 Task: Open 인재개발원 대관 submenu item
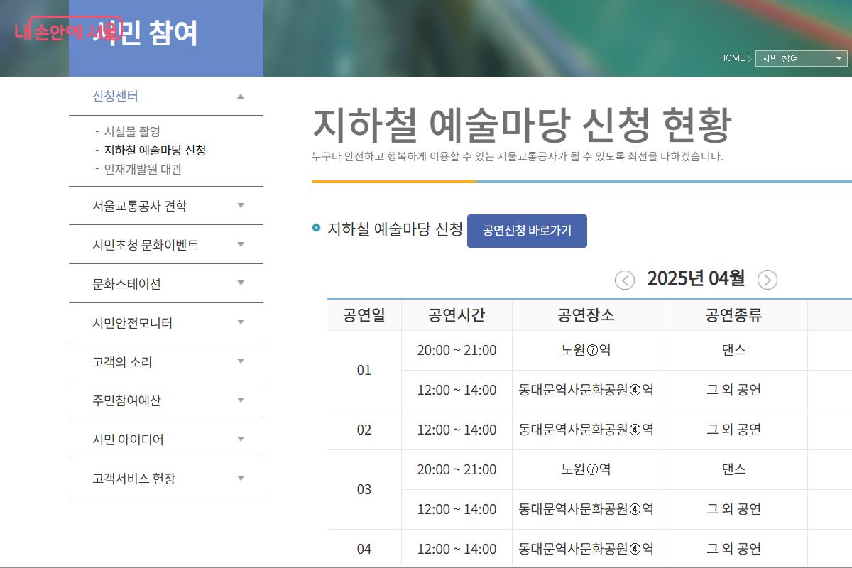(x=143, y=170)
